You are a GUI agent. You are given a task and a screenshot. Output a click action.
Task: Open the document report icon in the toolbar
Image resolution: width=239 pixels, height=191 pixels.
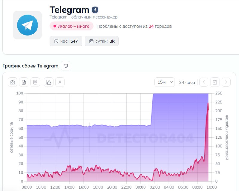24,82
